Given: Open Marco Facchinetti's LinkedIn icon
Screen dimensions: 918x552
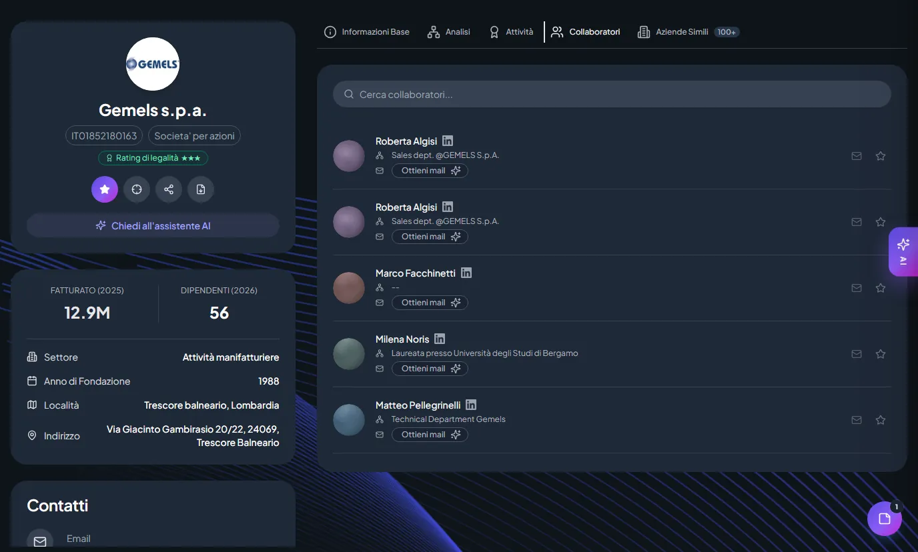Looking at the screenshot, I should click(466, 273).
